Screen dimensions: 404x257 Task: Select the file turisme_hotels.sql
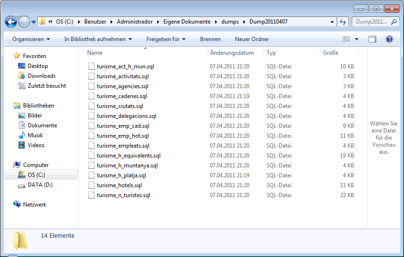pyautogui.click(x=119, y=185)
